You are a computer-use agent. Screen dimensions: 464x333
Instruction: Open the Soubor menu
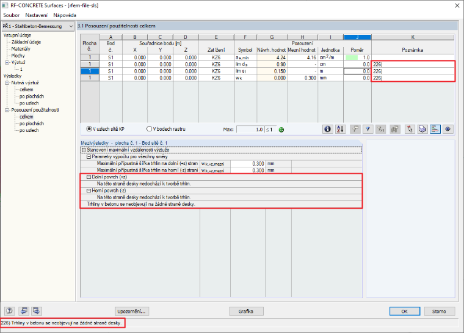click(11, 15)
